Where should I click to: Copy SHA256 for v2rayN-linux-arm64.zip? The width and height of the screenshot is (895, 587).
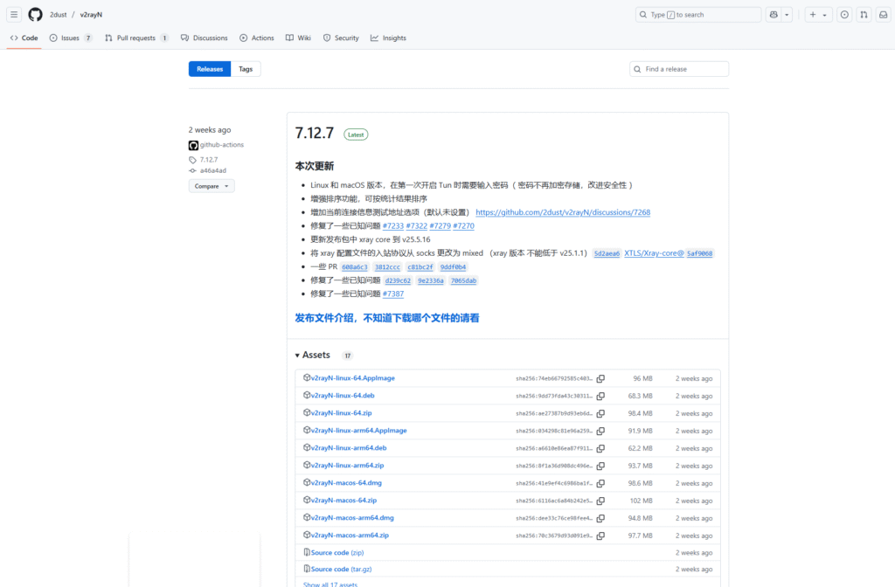tap(600, 466)
